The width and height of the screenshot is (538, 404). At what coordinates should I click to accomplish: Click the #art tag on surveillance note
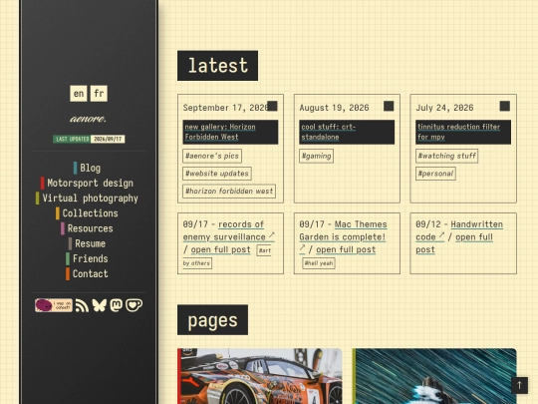coord(264,250)
